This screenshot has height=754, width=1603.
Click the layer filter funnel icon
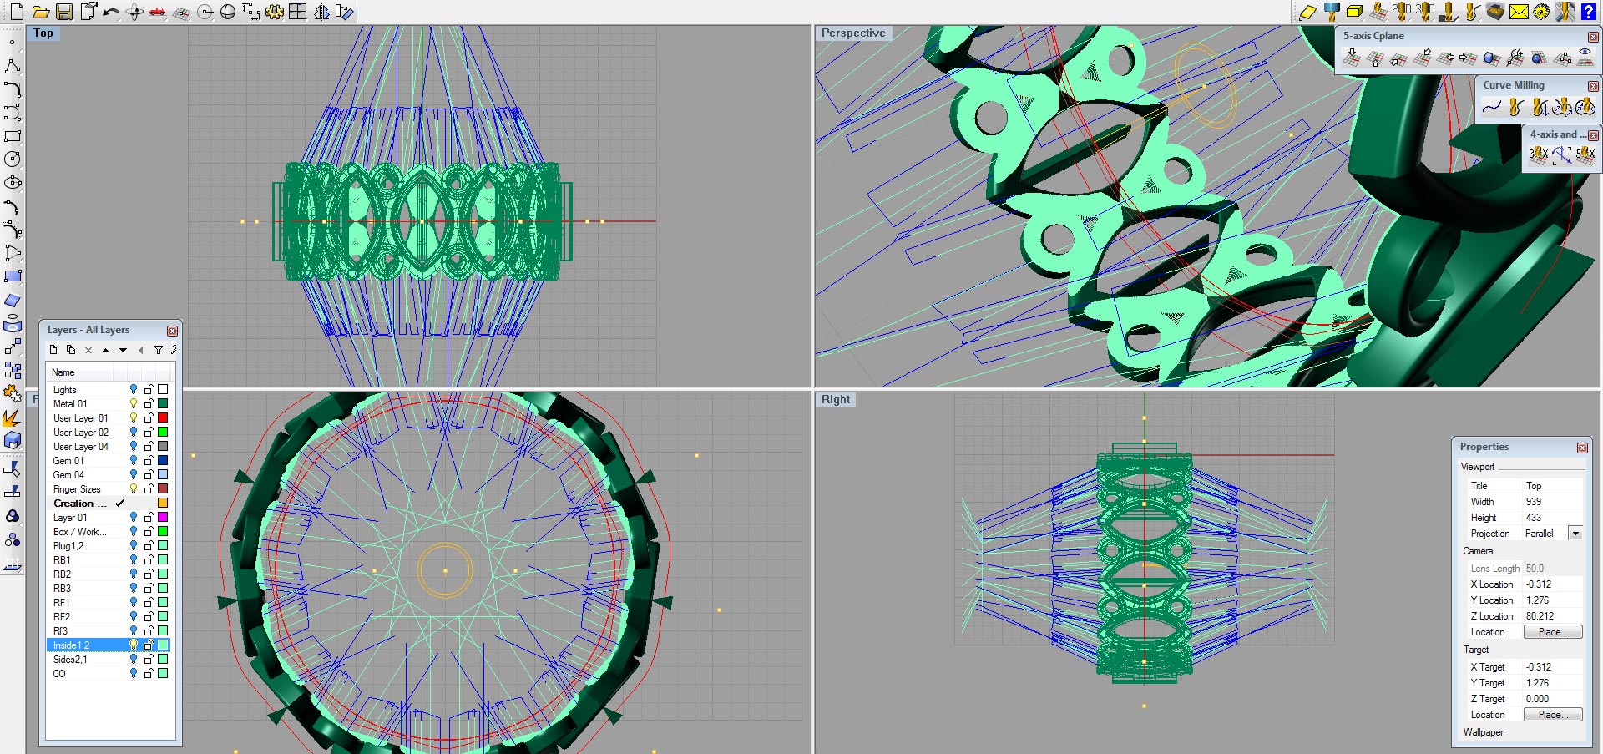click(x=158, y=351)
